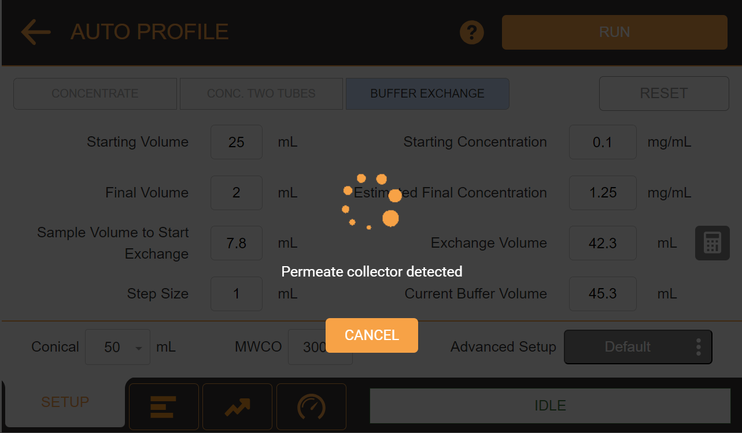Open the gauge dashboard tab icon
The image size is (742, 433).
click(311, 406)
